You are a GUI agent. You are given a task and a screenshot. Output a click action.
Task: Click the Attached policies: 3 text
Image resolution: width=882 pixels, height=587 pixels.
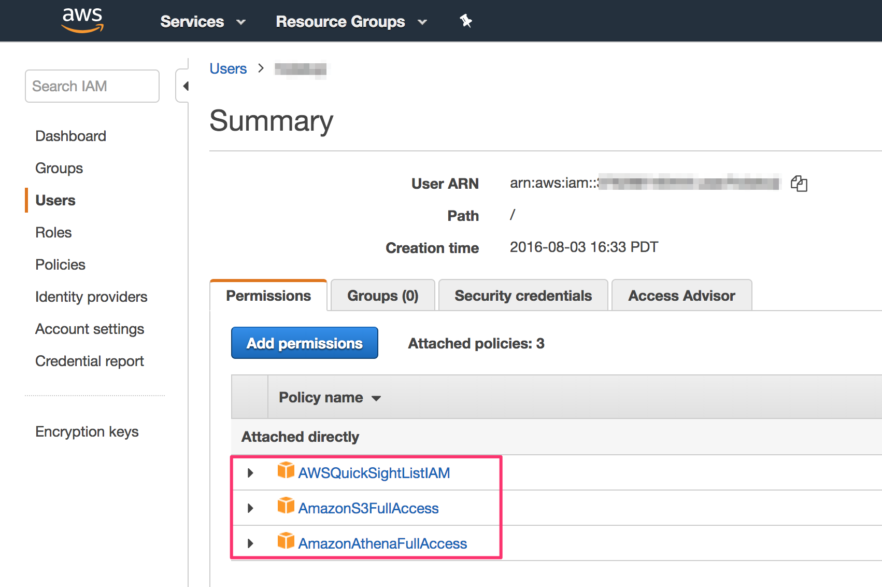point(476,343)
